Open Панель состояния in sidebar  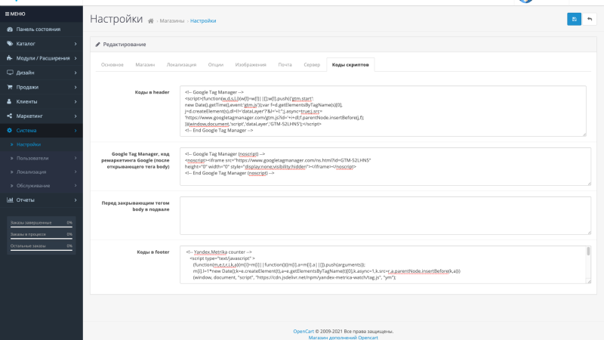coord(39,29)
